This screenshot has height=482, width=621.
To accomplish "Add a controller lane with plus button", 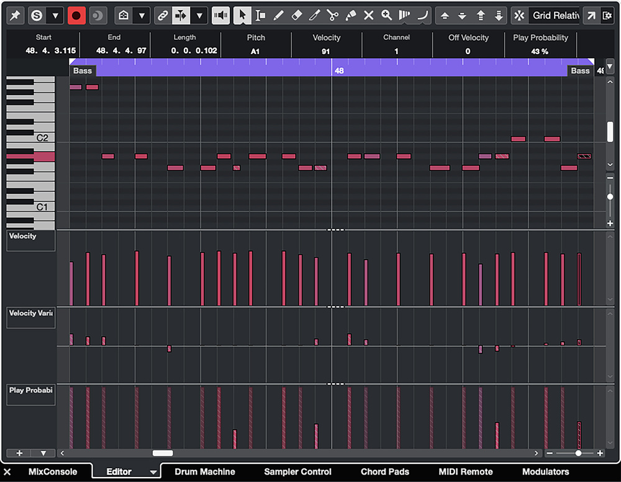I will tap(19, 453).
